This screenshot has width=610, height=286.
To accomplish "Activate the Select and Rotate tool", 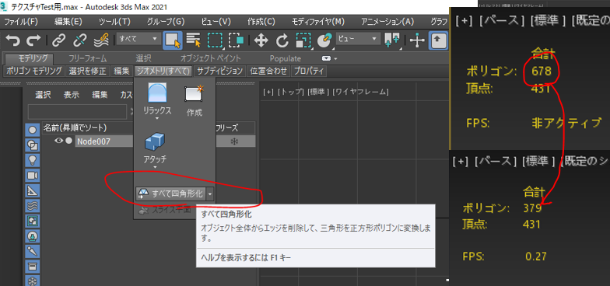I will [x=282, y=40].
